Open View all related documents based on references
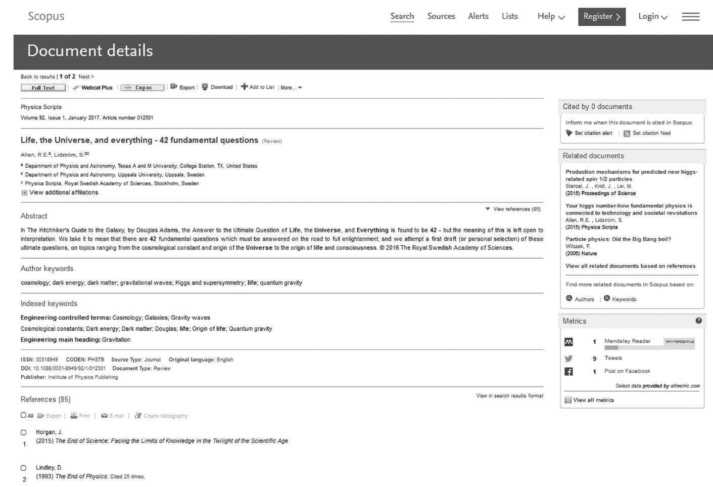The width and height of the screenshot is (713, 487). coord(630,266)
